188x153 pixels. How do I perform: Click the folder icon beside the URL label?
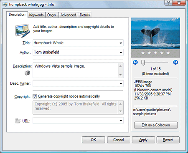coord(18,120)
